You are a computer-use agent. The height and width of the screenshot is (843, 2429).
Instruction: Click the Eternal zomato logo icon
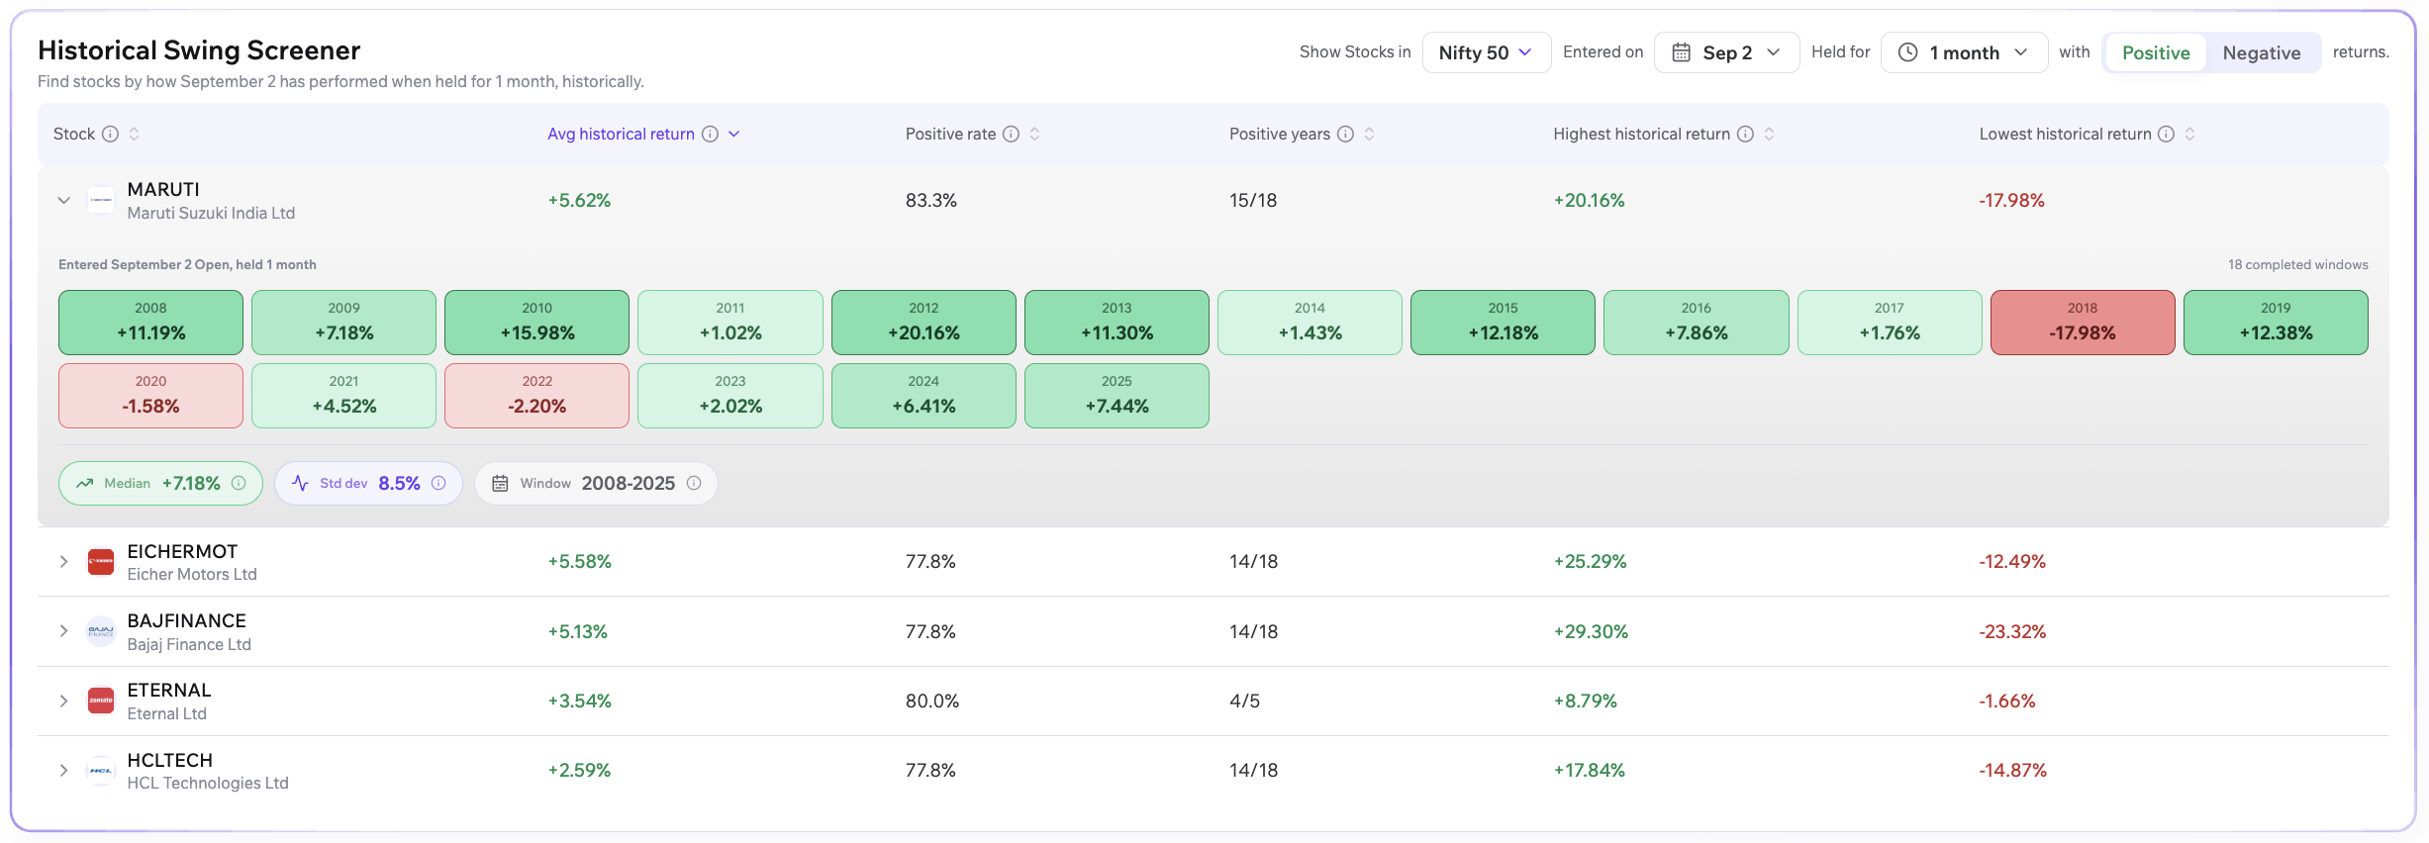coord(101,701)
